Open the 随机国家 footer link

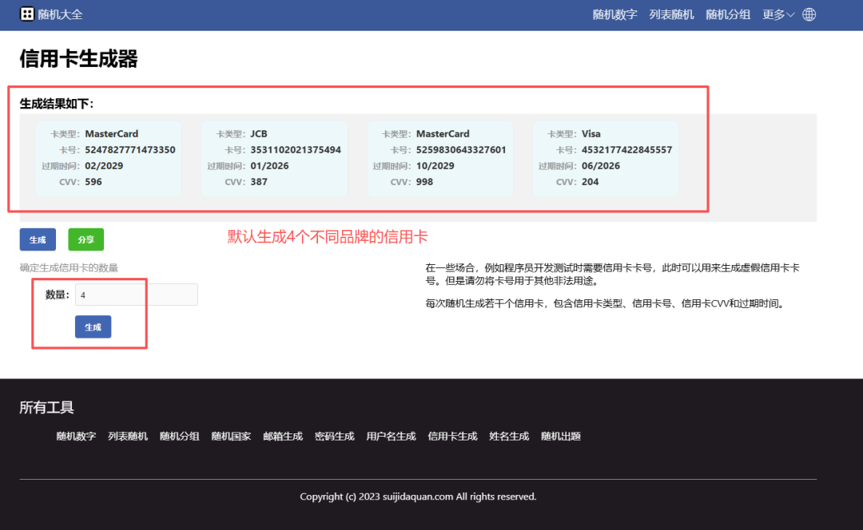click(231, 437)
